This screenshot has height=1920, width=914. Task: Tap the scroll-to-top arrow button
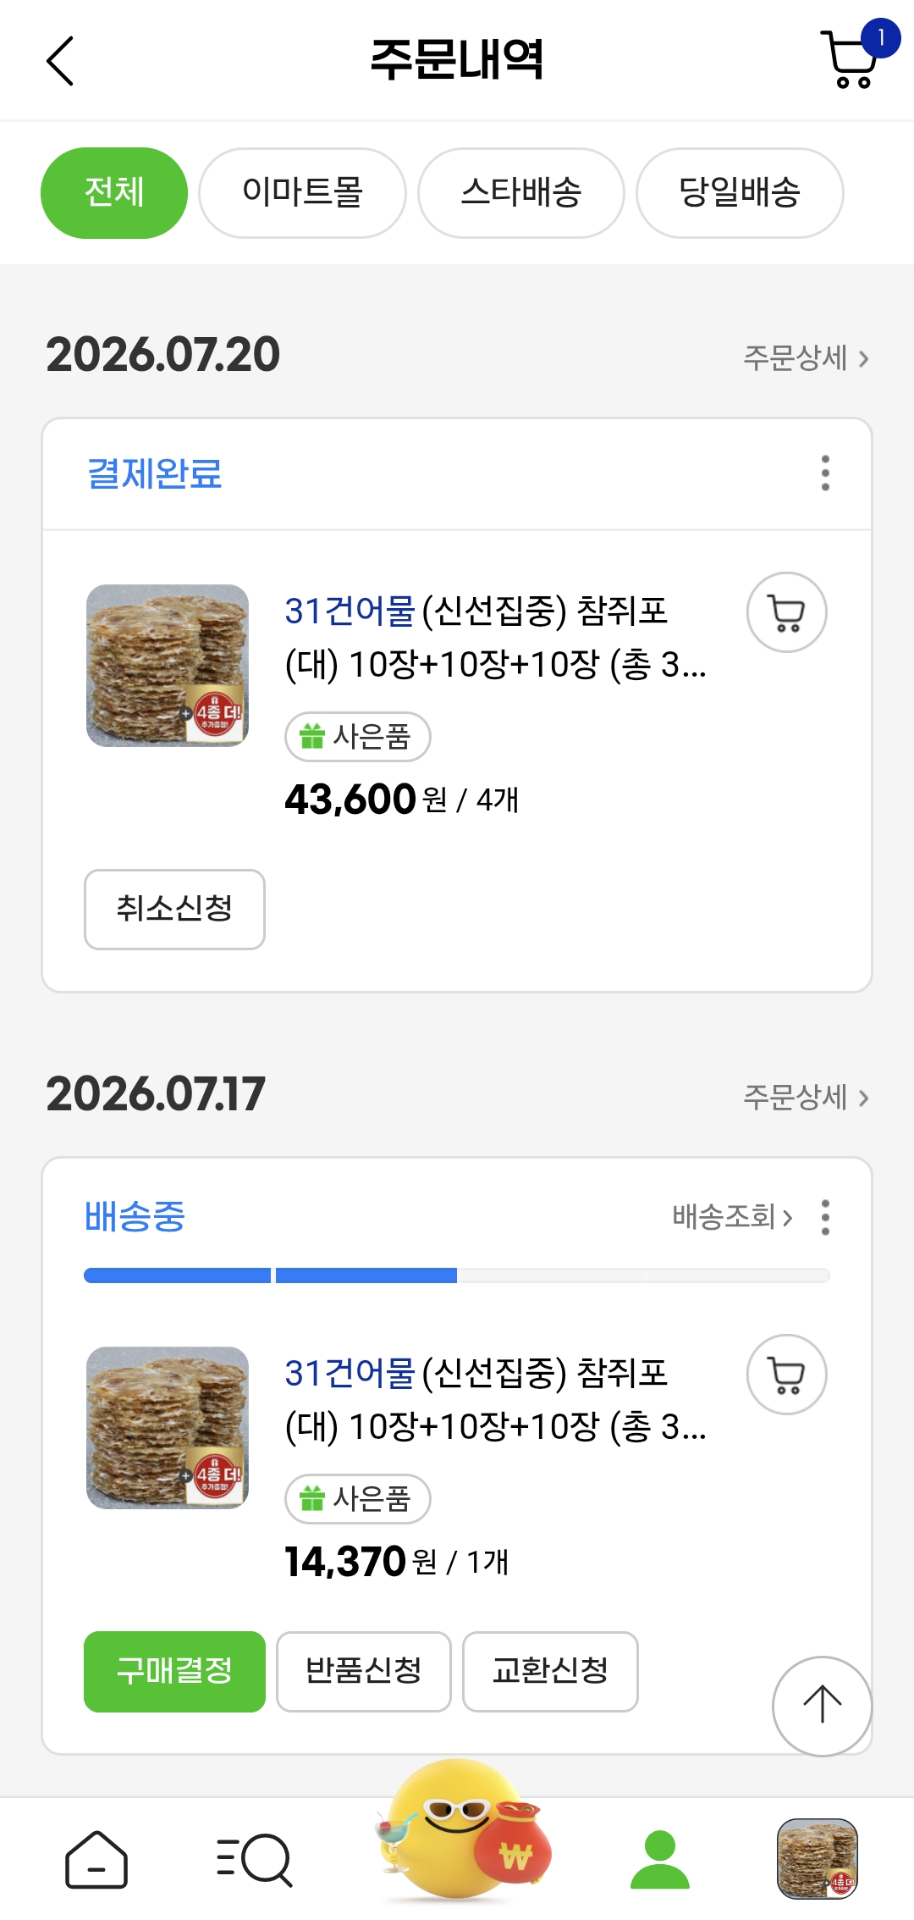point(822,1706)
